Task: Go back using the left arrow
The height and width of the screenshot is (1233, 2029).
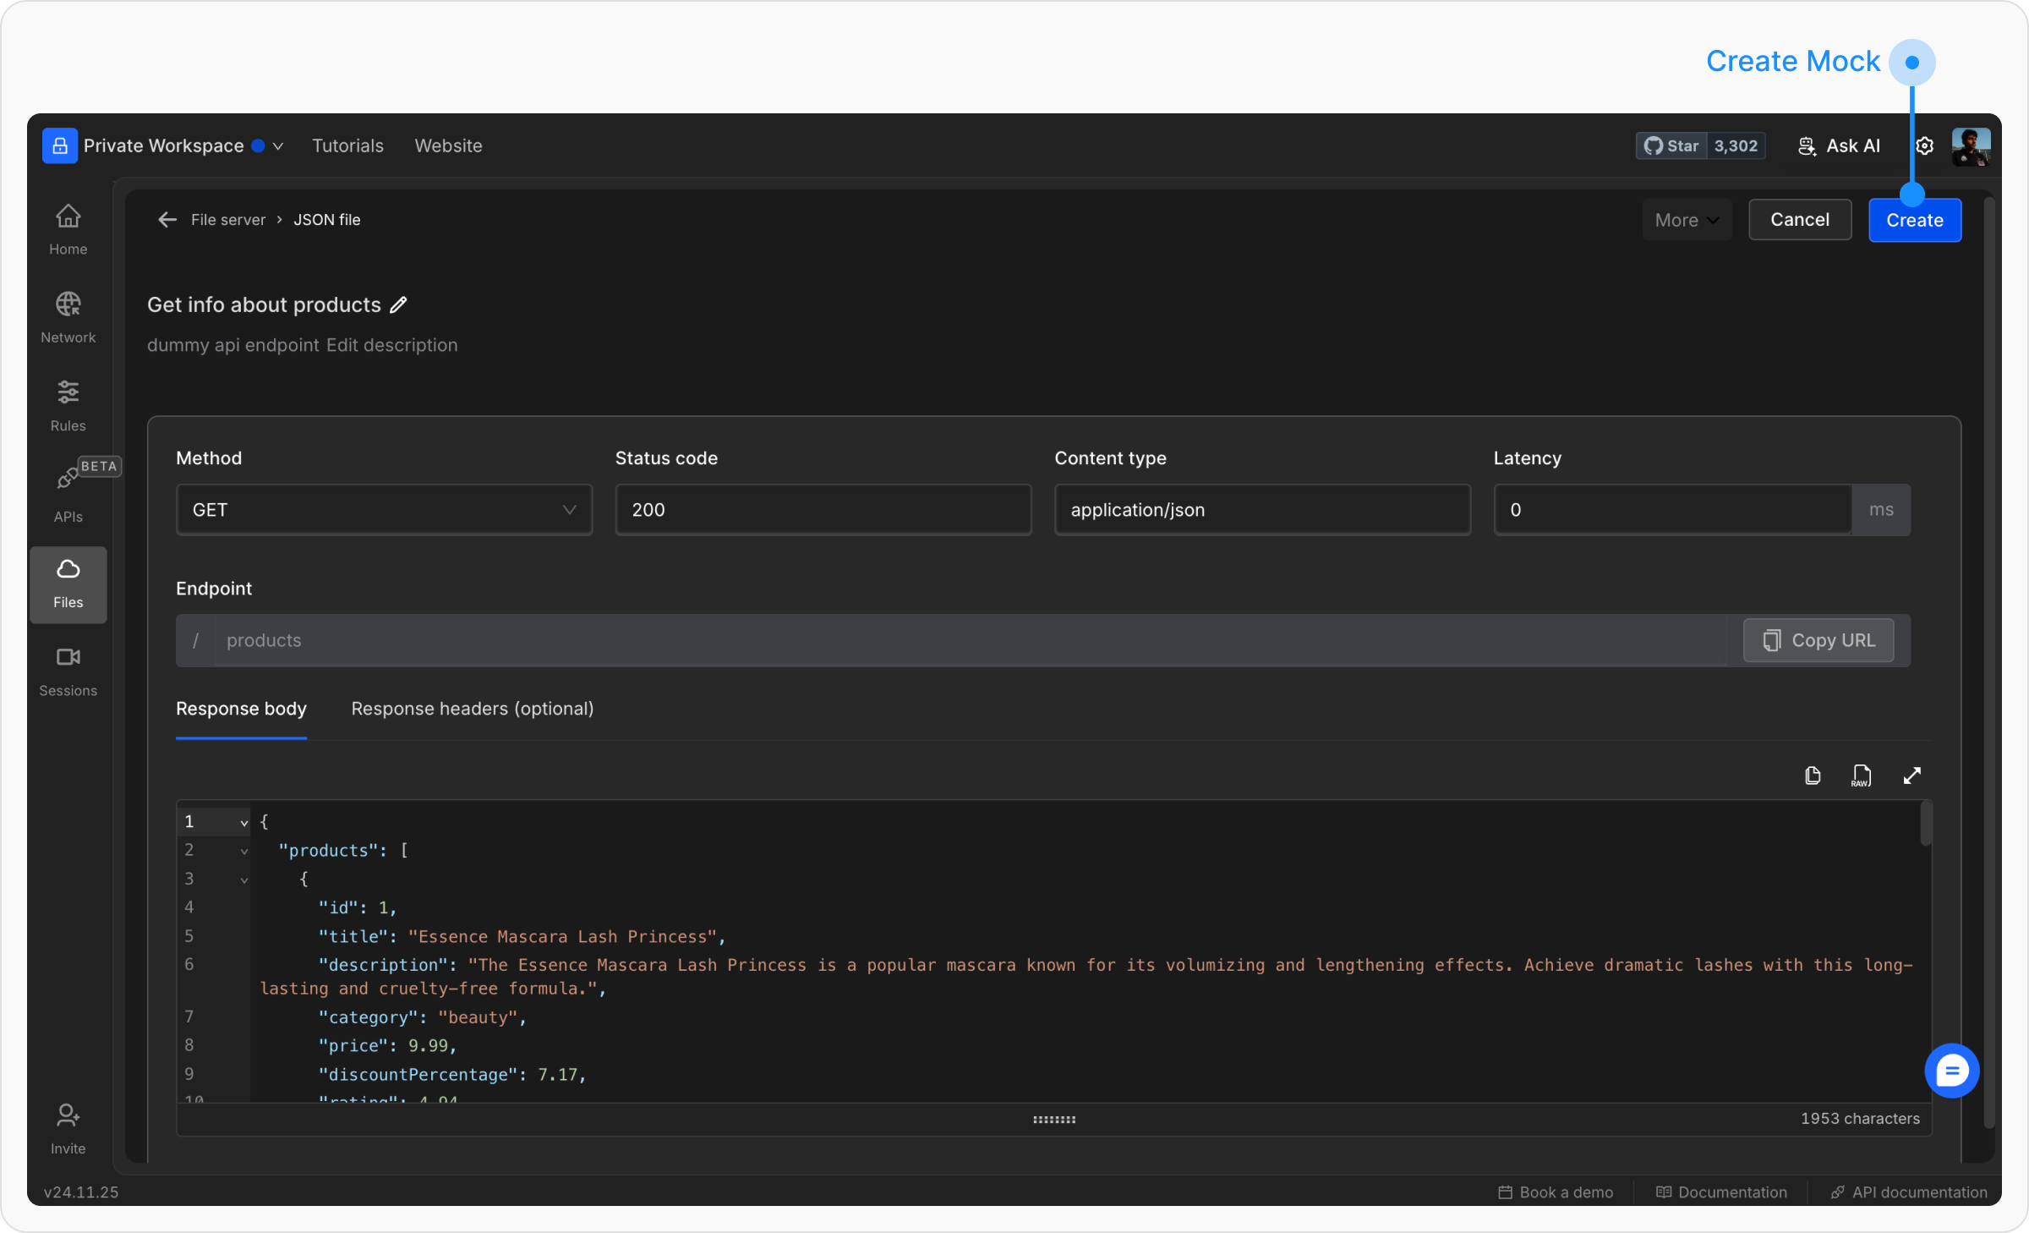Action: tap(167, 220)
